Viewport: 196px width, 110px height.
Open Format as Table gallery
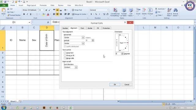point(124,12)
